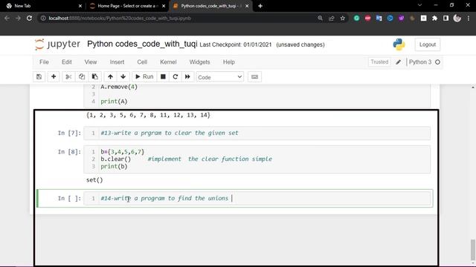Click the kernel idle circle indicator

click(437, 62)
